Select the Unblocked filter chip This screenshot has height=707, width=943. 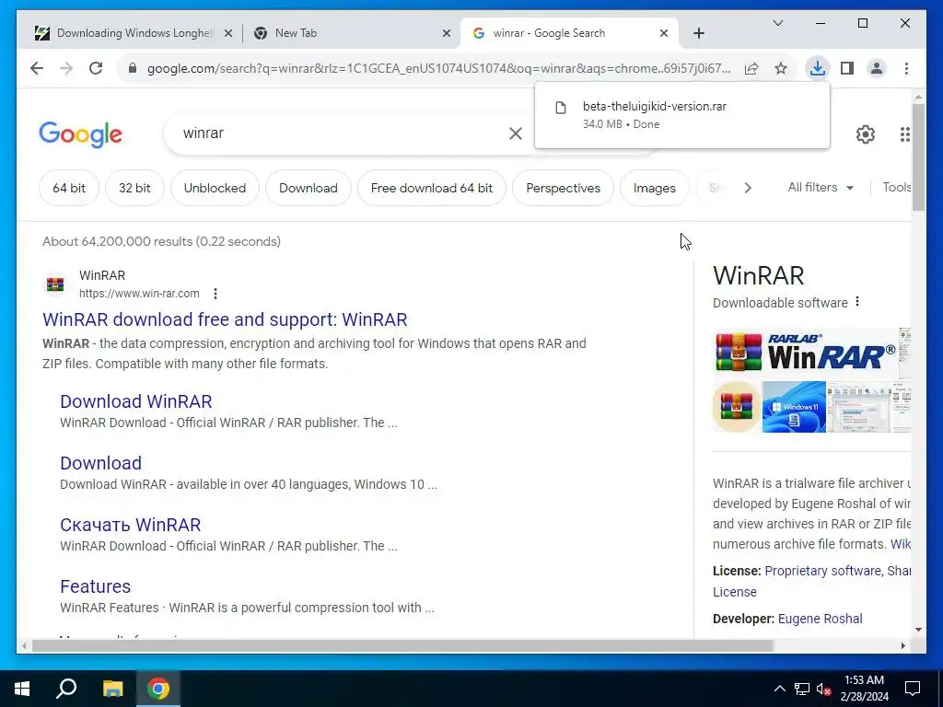[x=215, y=188]
